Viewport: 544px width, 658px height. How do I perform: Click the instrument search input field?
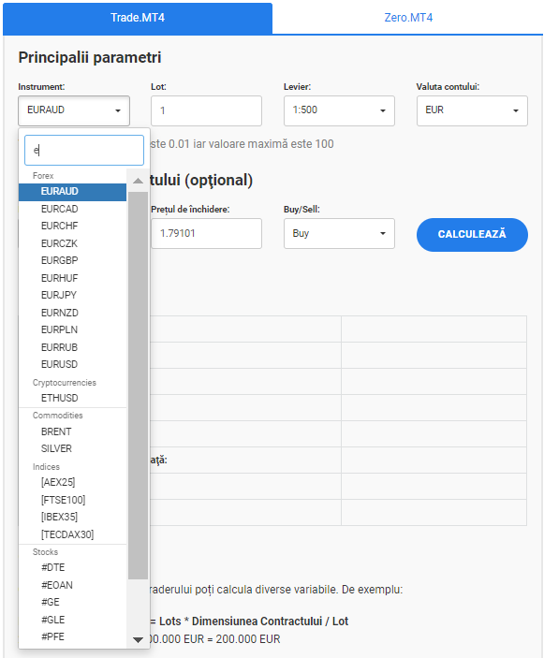coord(84,151)
